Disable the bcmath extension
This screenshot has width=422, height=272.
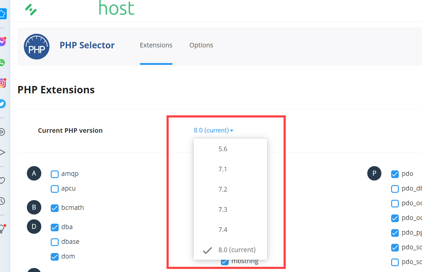click(x=54, y=208)
